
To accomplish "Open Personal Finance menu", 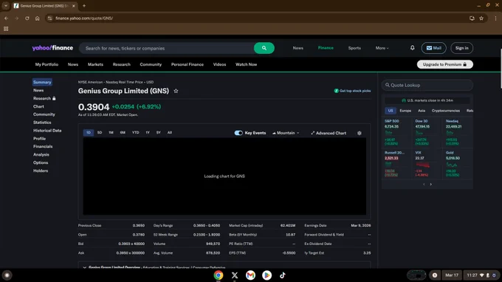I will point(188,64).
